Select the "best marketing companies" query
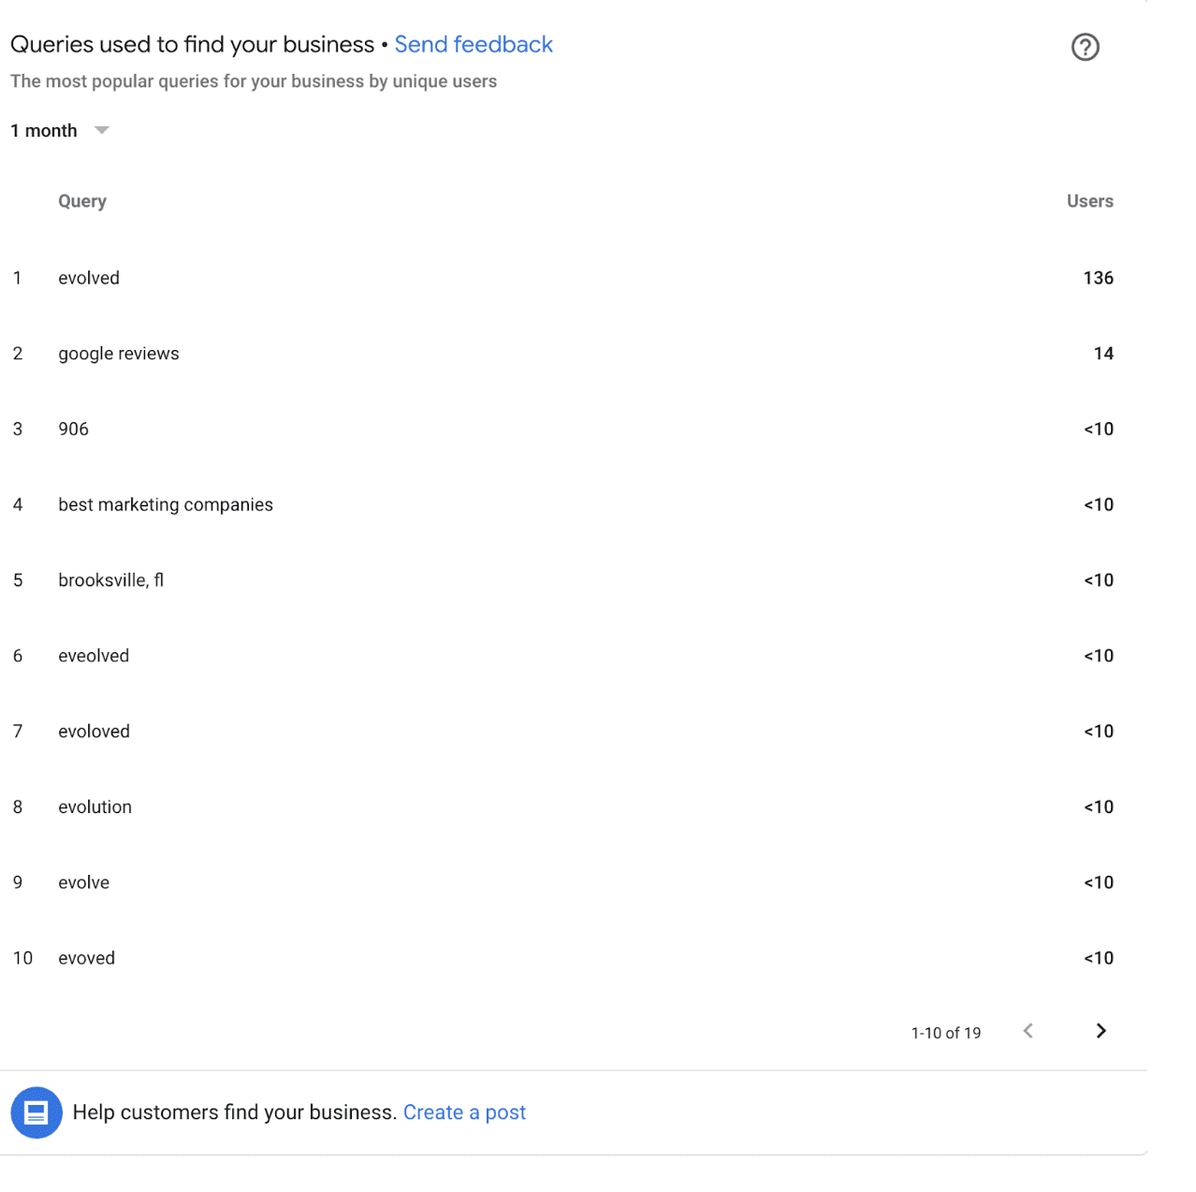This screenshot has width=1196, height=1192. coord(166,505)
